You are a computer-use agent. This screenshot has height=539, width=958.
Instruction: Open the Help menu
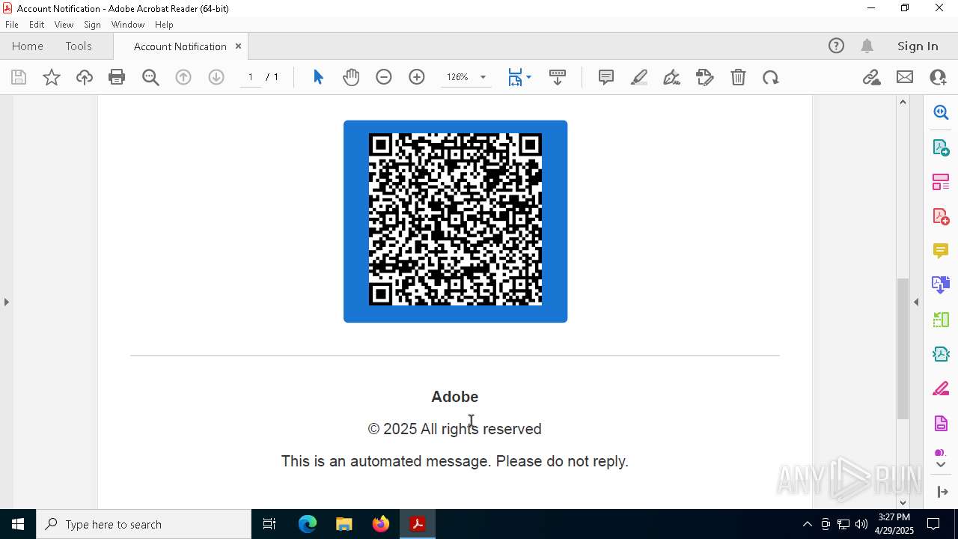(164, 24)
